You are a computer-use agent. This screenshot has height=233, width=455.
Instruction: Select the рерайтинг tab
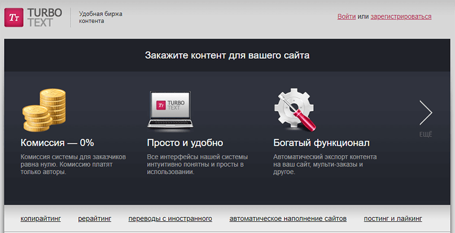point(94,218)
